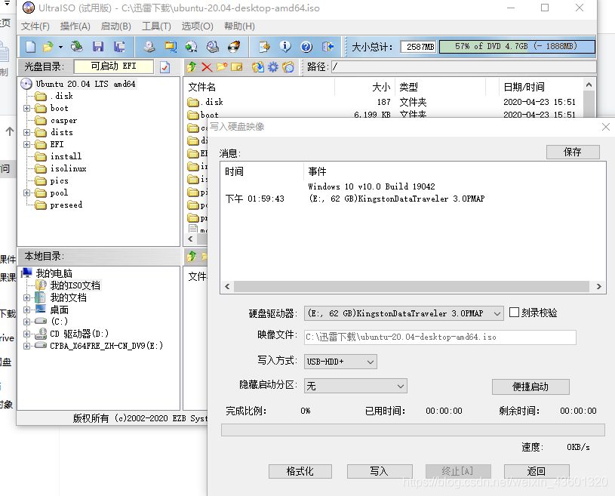Viewport: 615px width, 496px height.
Task: Click the Save floppy disk icon
Action: point(98,47)
